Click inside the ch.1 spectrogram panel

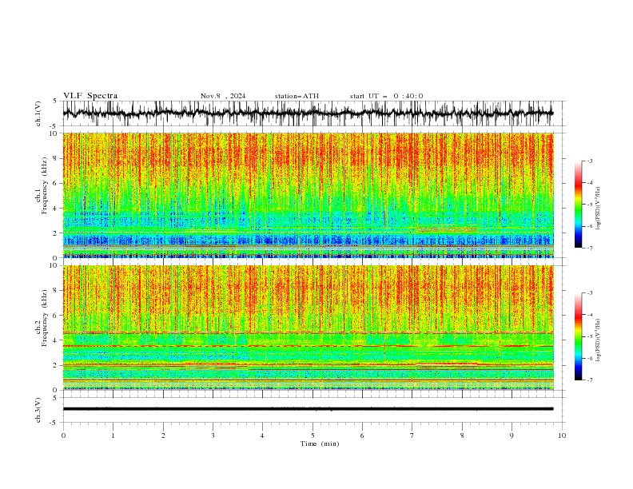[308, 195]
